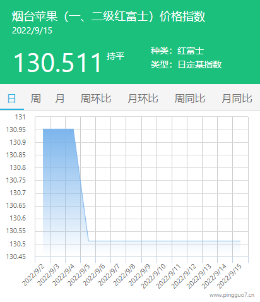260x302 pixels.
Task: Click the 130.511 index value
Action: click(x=57, y=63)
